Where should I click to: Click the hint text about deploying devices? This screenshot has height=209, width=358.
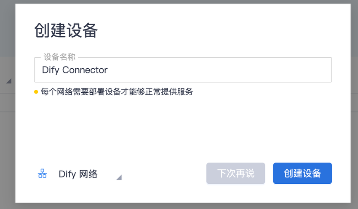click(117, 92)
